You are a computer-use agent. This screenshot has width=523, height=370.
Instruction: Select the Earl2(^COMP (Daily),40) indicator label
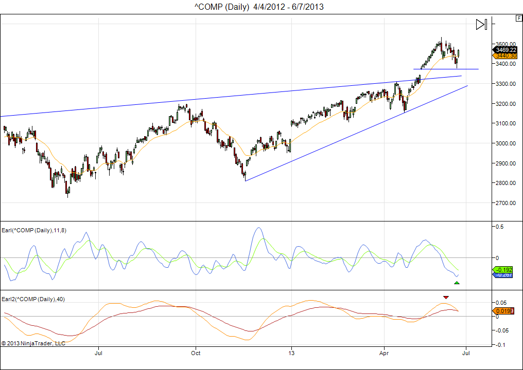tap(33, 299)
